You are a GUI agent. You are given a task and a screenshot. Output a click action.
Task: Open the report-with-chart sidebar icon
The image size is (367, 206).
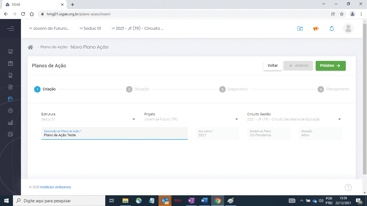click(10, 75)
